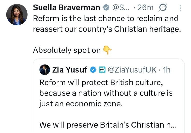Click the Suella Braverman display name
Screen dimensions: 191x133
click(x=67, y=8)
